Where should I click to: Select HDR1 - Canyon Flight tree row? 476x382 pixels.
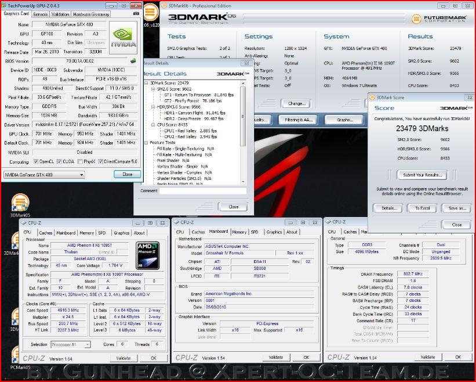195,113
